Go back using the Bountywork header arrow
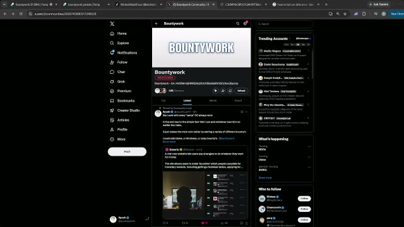 tap(157, 23)
